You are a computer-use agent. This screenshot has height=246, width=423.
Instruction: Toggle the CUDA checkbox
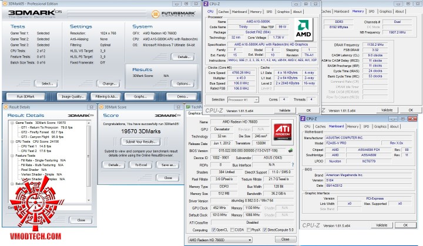(x=232, y=230)
